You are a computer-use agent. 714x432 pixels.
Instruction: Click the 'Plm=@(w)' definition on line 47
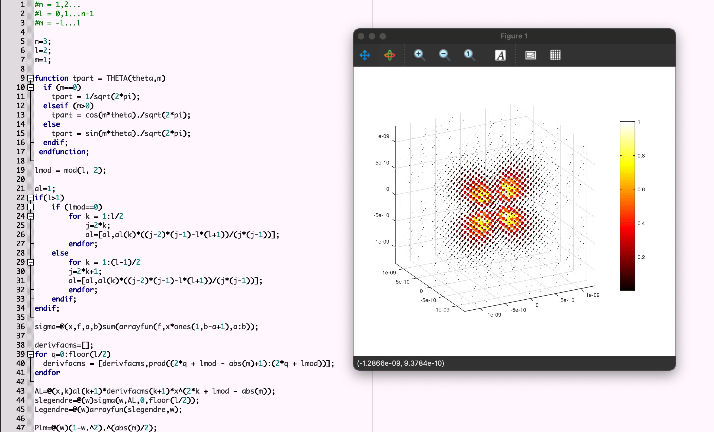click(x=96, y=428)
